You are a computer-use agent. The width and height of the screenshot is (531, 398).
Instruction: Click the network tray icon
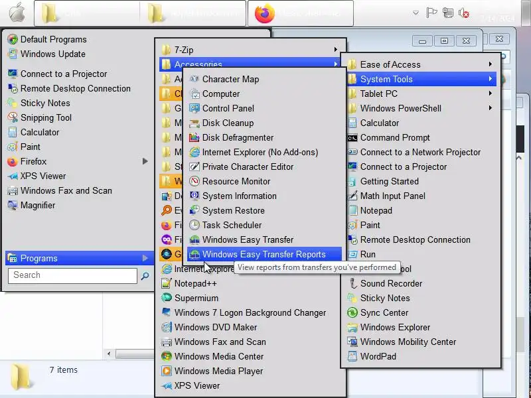447,13
